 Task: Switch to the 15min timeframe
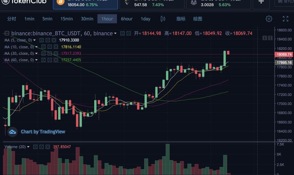click(x=67, y=19)
